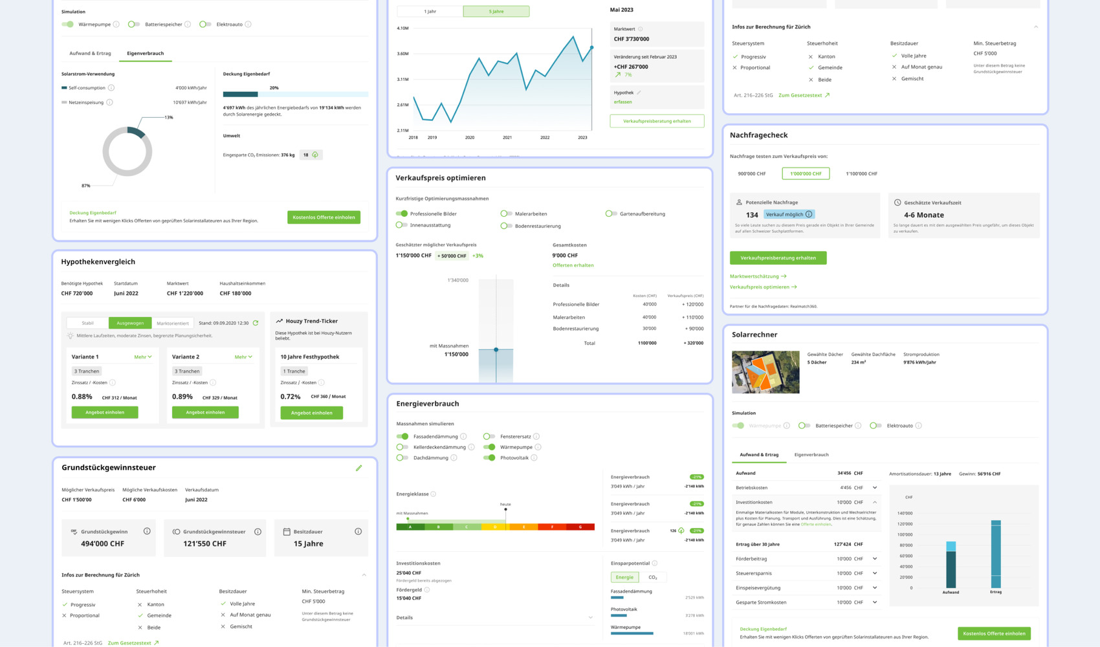Choose 900'000 CHF in Nachfragecheck

752,173
